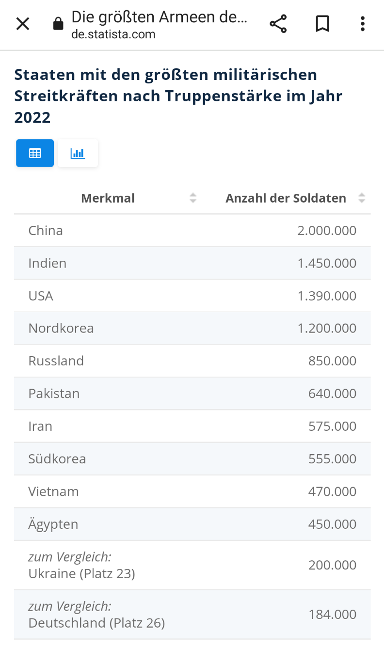Sort by Merkmal column arrows

coord(193,198)
